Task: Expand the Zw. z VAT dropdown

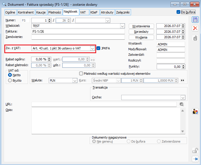Action: click(92, 49)
